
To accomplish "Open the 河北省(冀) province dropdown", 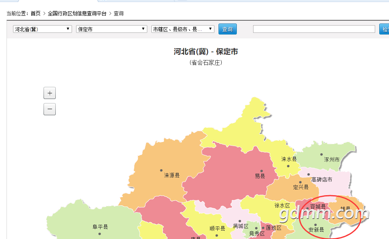I will [x=42, y=29].
